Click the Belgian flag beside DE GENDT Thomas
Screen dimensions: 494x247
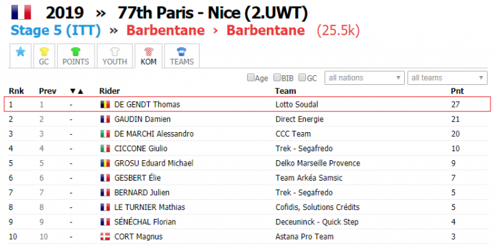pos(105,105)
